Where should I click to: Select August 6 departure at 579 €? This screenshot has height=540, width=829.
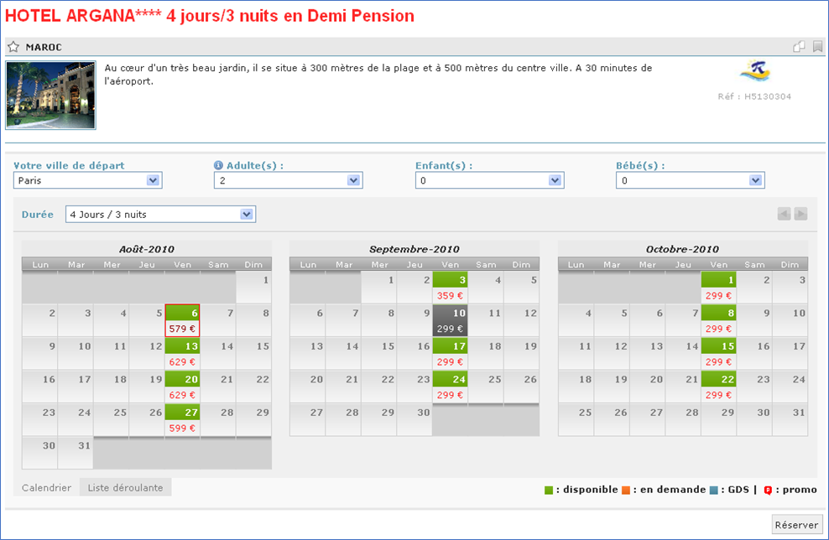(x=182, y=320)
